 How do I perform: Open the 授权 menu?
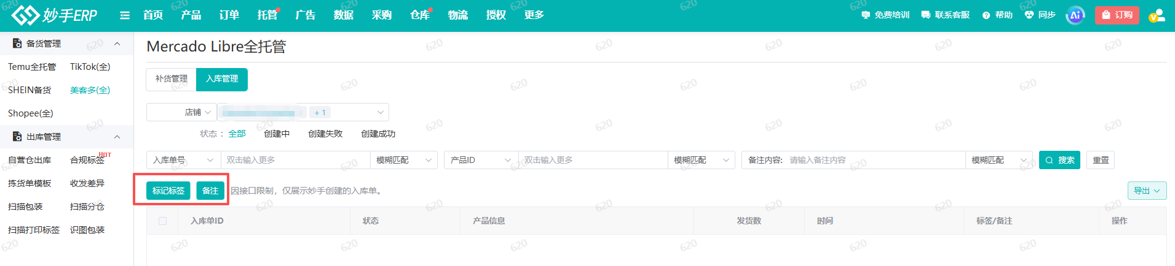pyautogui.click(x=496, y=15)
